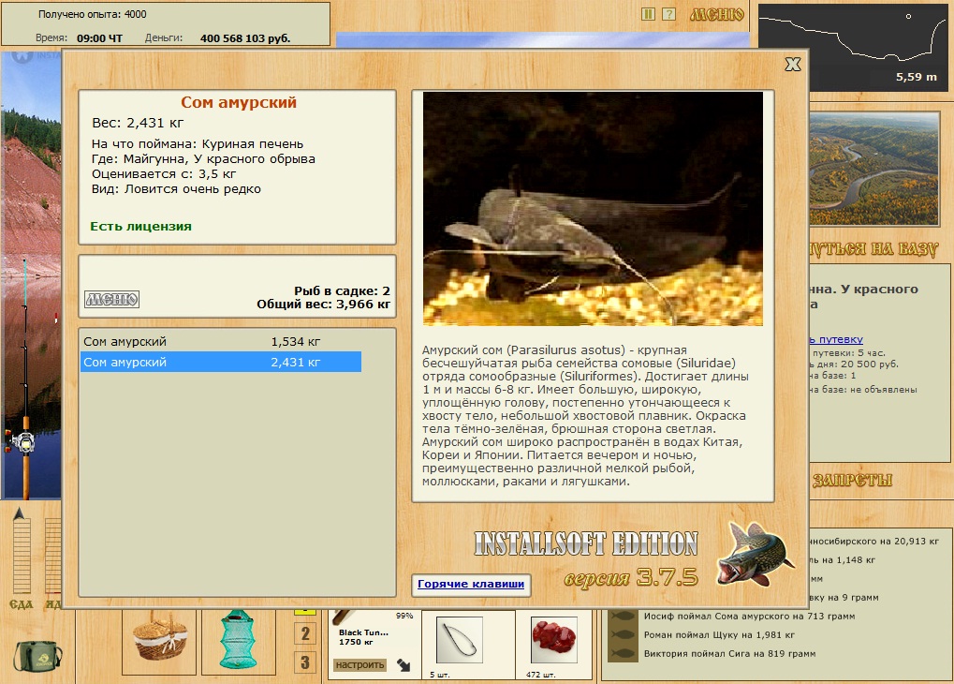Close the fish keepnet dialog with X
This screenshot has width=954, height=684.
pyautogui.click(x=792, y=64)
